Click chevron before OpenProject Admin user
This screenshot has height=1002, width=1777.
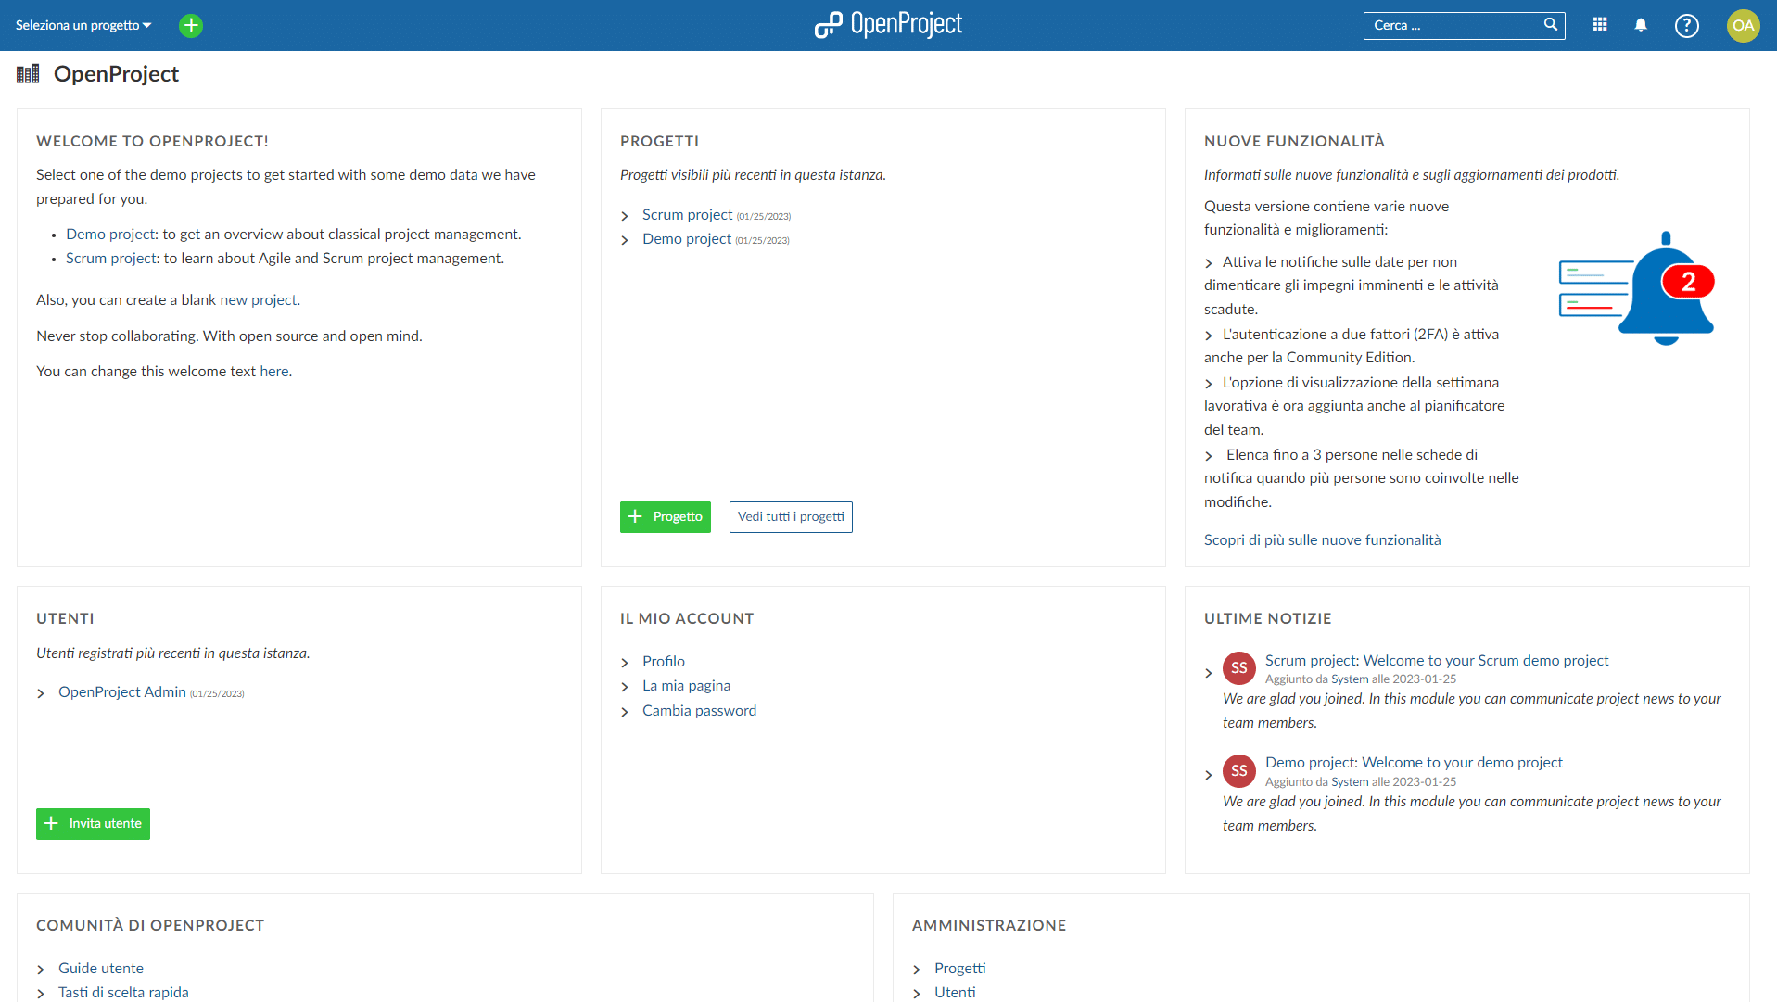tap(41, 693)
